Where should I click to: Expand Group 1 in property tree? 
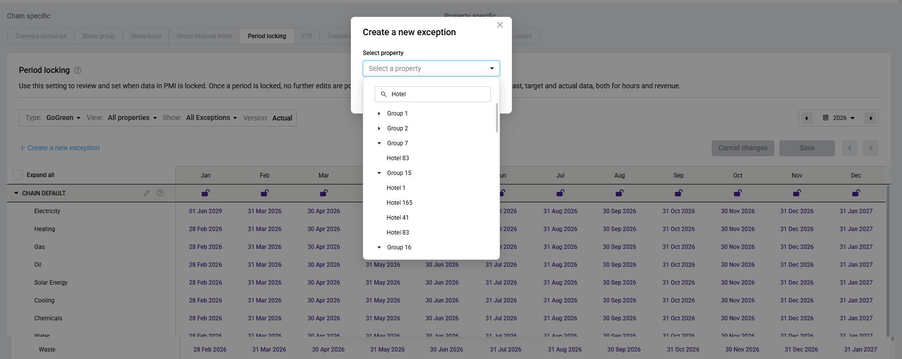click(379, 114)
